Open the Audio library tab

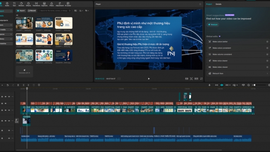click(x=7, y=4)
